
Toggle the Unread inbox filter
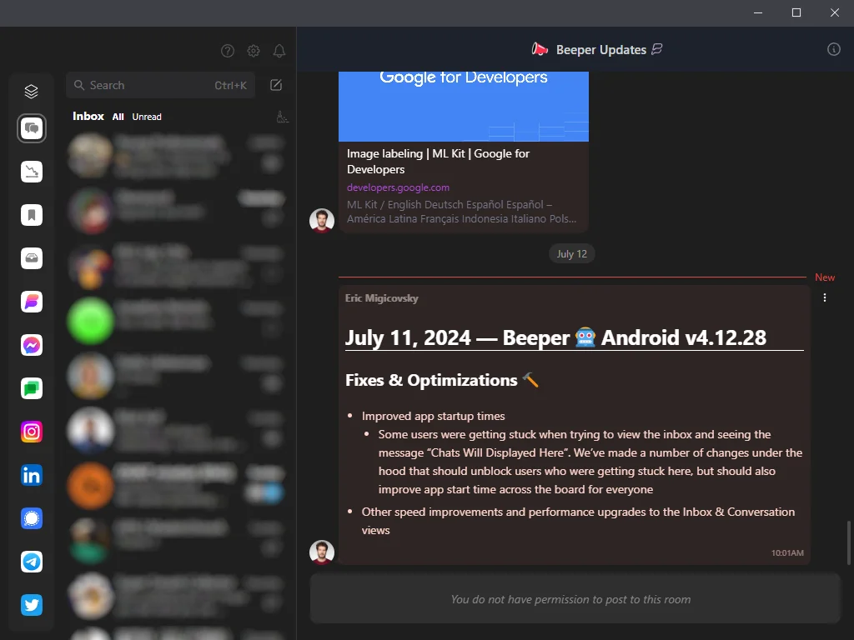[146, 117]
